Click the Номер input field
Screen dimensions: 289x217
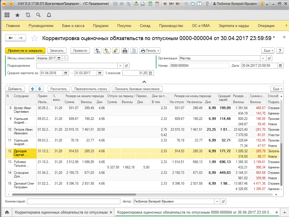click(x=199, y=66)
